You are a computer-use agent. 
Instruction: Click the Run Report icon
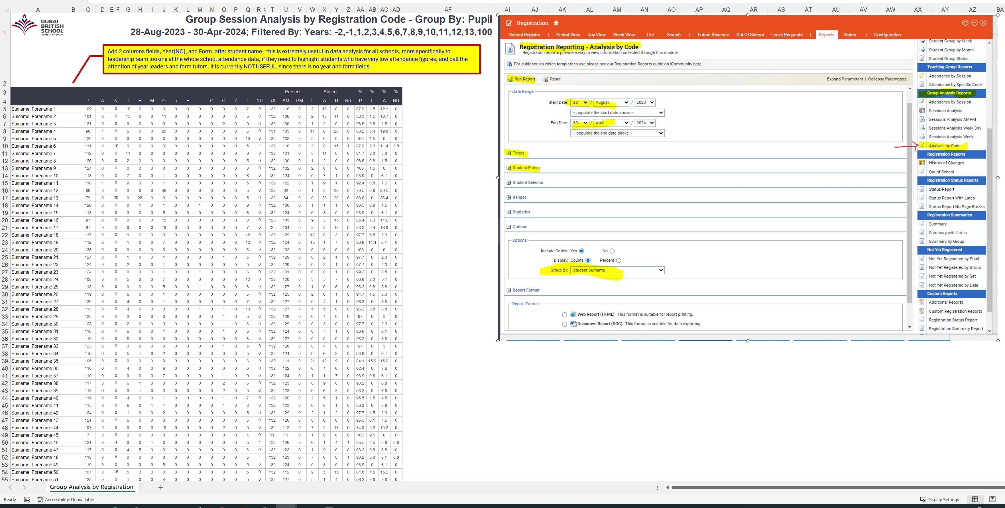[x=510, y=79]
